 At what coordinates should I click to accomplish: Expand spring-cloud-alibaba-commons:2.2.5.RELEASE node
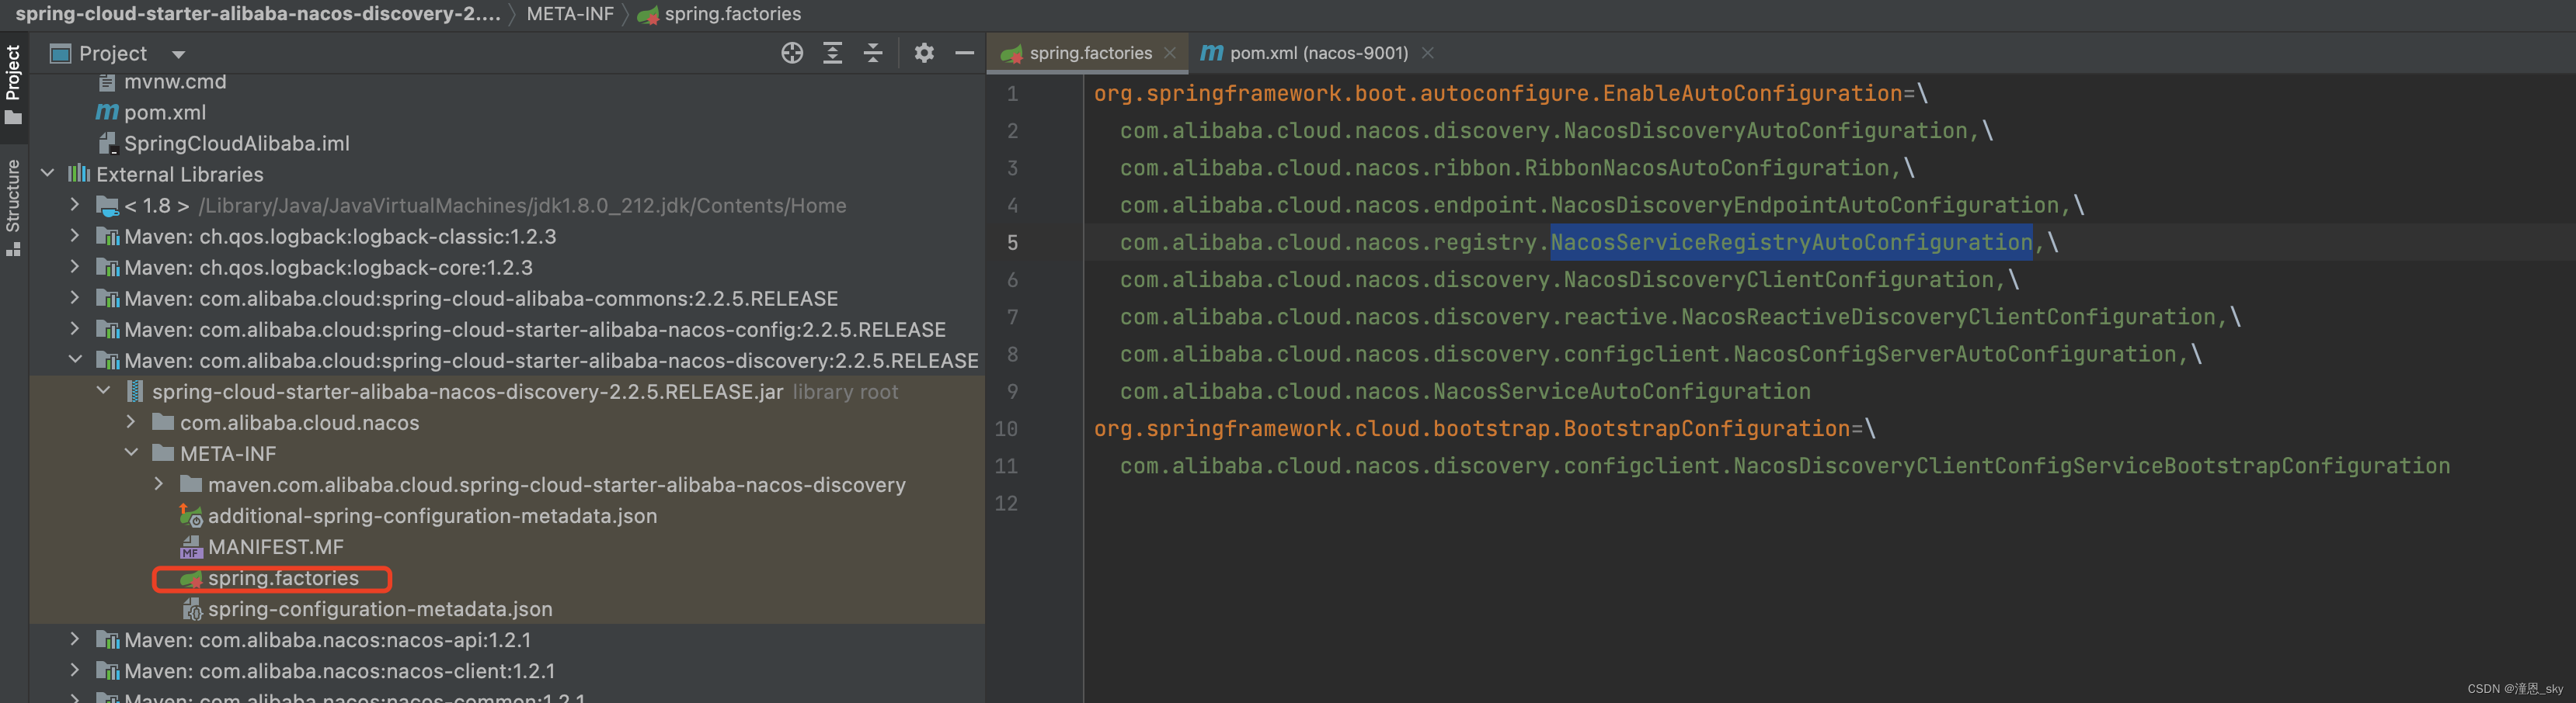pyautogui.click(x=75, y=298)
